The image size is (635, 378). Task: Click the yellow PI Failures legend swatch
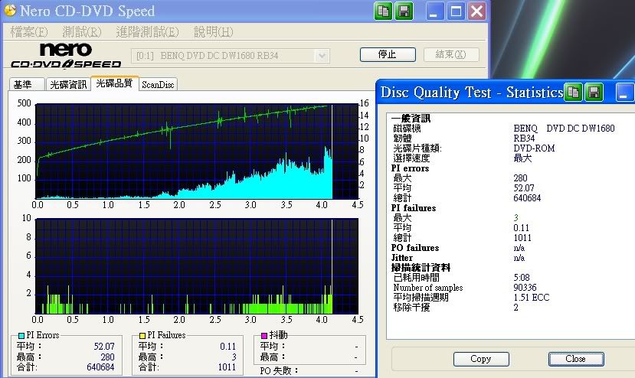pyautogui.click(x=142, y=335)
